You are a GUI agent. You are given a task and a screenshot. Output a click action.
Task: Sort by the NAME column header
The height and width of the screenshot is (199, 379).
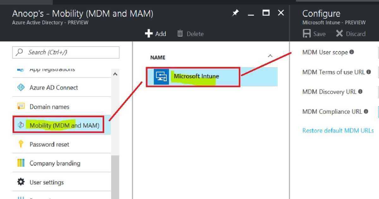coord(158,57)
